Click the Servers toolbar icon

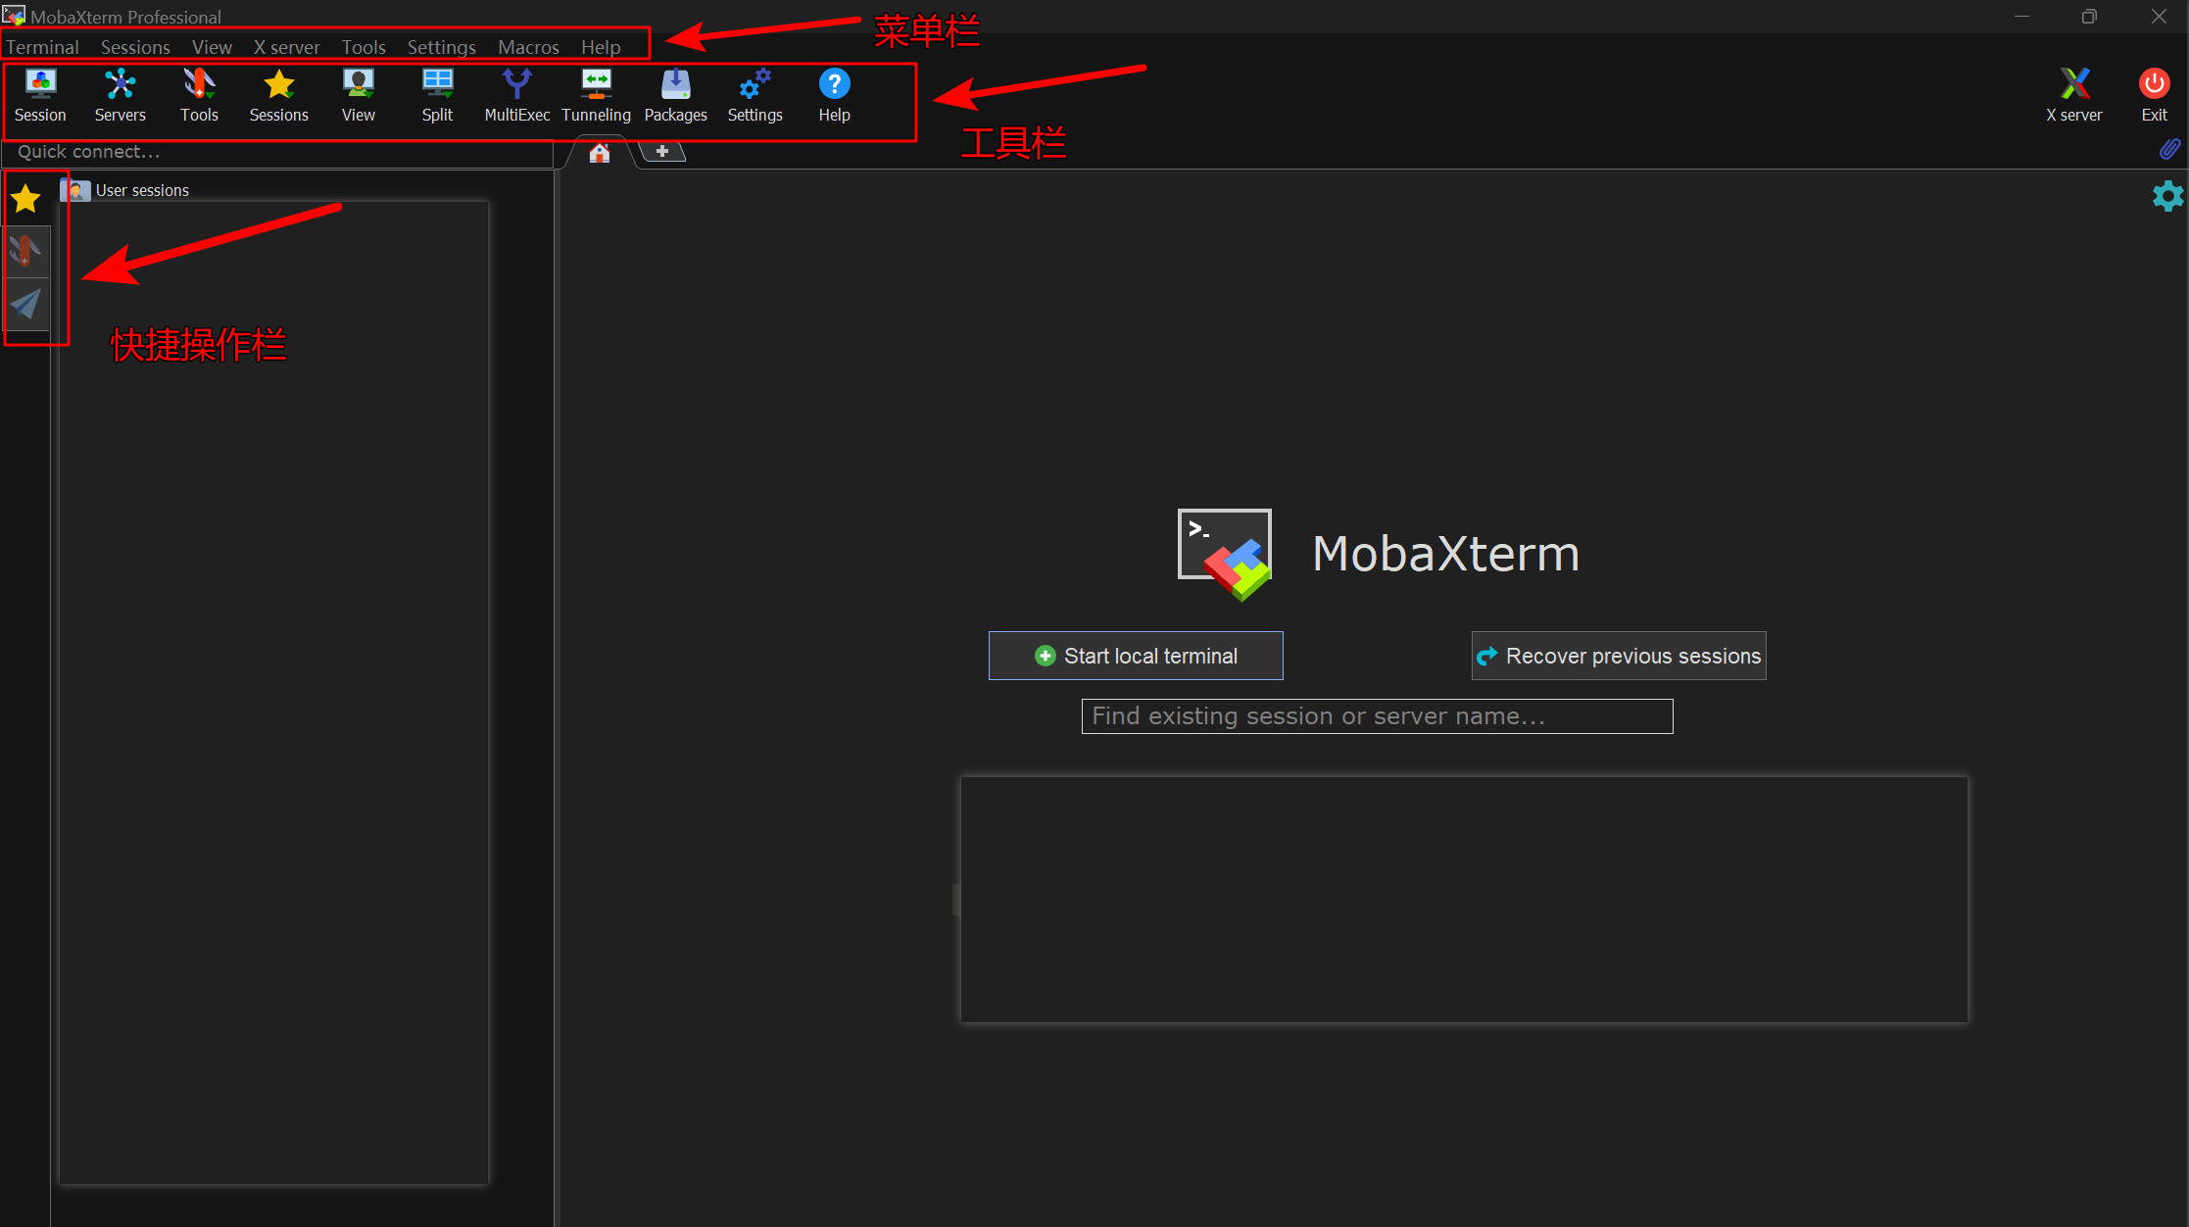click(x=120, y=95)
